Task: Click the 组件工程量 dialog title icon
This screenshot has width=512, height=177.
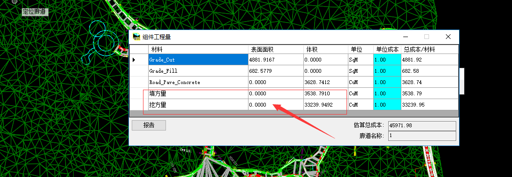Action: coord(136,37)
